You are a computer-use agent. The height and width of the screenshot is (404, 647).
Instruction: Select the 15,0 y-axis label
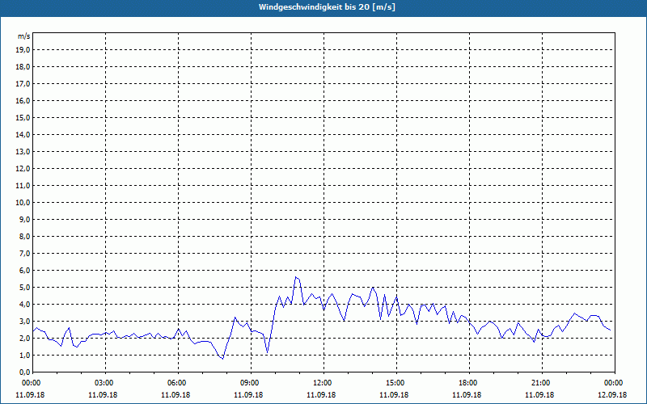pos(23,117)
